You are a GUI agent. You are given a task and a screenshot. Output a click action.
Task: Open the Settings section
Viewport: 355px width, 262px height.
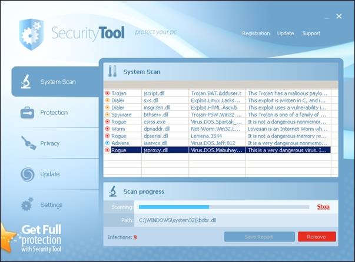pos(51,205)
